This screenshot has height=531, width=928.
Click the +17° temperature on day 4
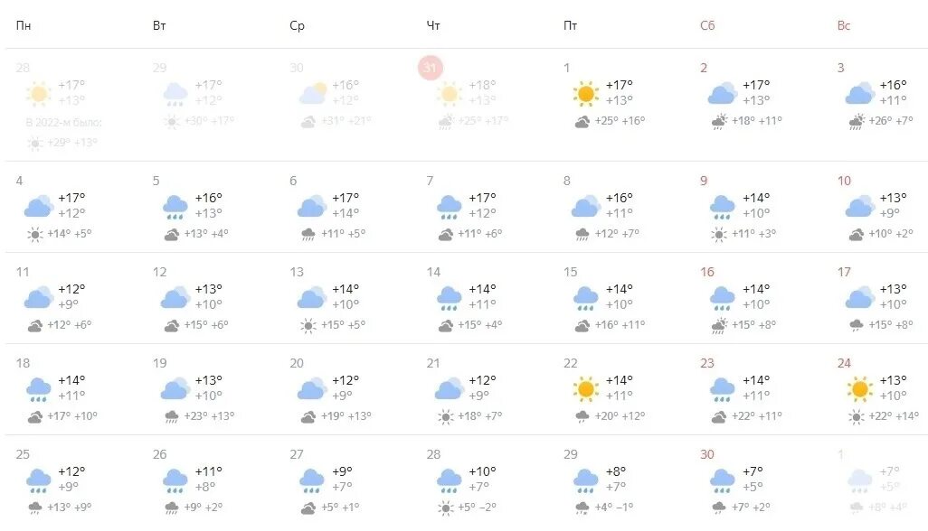(x=71, y=197)
